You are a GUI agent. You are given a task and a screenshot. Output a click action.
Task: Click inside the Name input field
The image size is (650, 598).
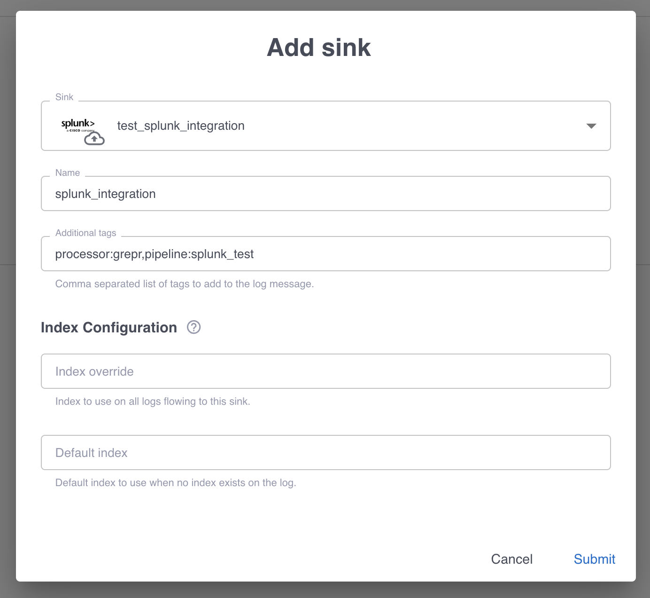(x=326, y=193)
